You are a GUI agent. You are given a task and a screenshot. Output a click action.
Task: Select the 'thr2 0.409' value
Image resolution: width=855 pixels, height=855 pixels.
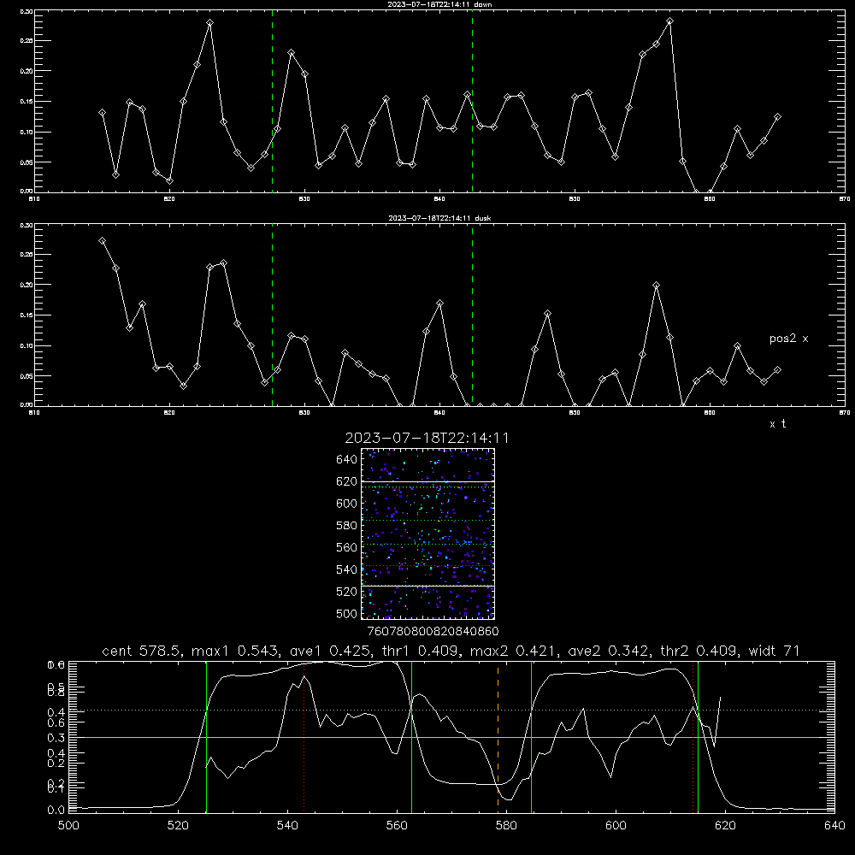pyautogui.click(x=699, y=651)
